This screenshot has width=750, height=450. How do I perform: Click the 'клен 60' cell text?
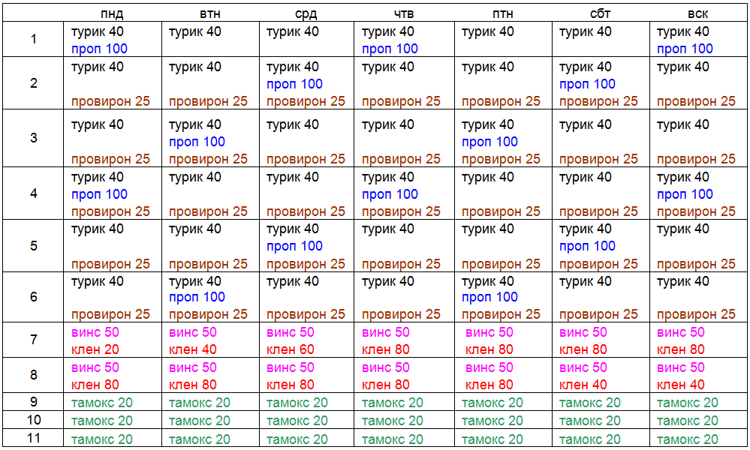(x=291, y=349)
